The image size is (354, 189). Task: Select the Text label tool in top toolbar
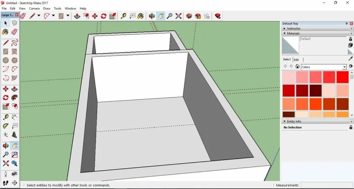(x=132, y=16)
